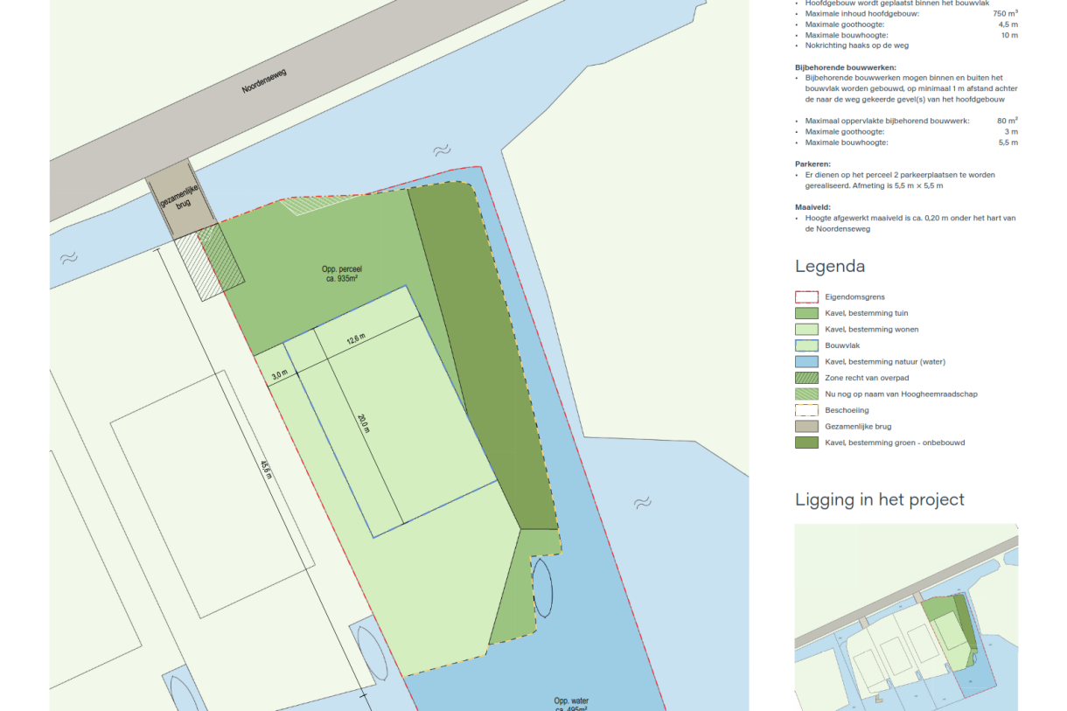The width and height of the screenshot is (1067, 711).
Task: Click the 'Parkeren:' section heading
Action: 812,164
